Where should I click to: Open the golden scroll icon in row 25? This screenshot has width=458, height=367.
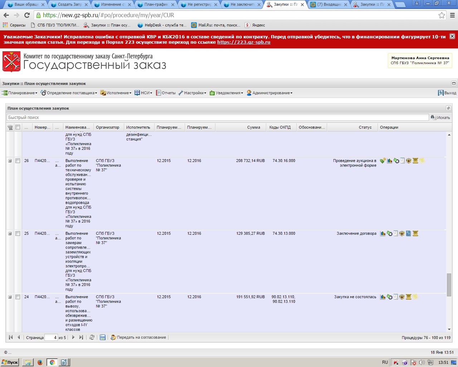(415, 234)
